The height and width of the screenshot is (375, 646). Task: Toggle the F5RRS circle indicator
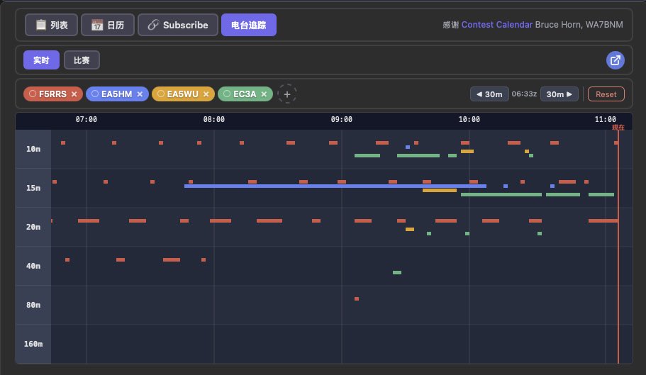point(33,94)
